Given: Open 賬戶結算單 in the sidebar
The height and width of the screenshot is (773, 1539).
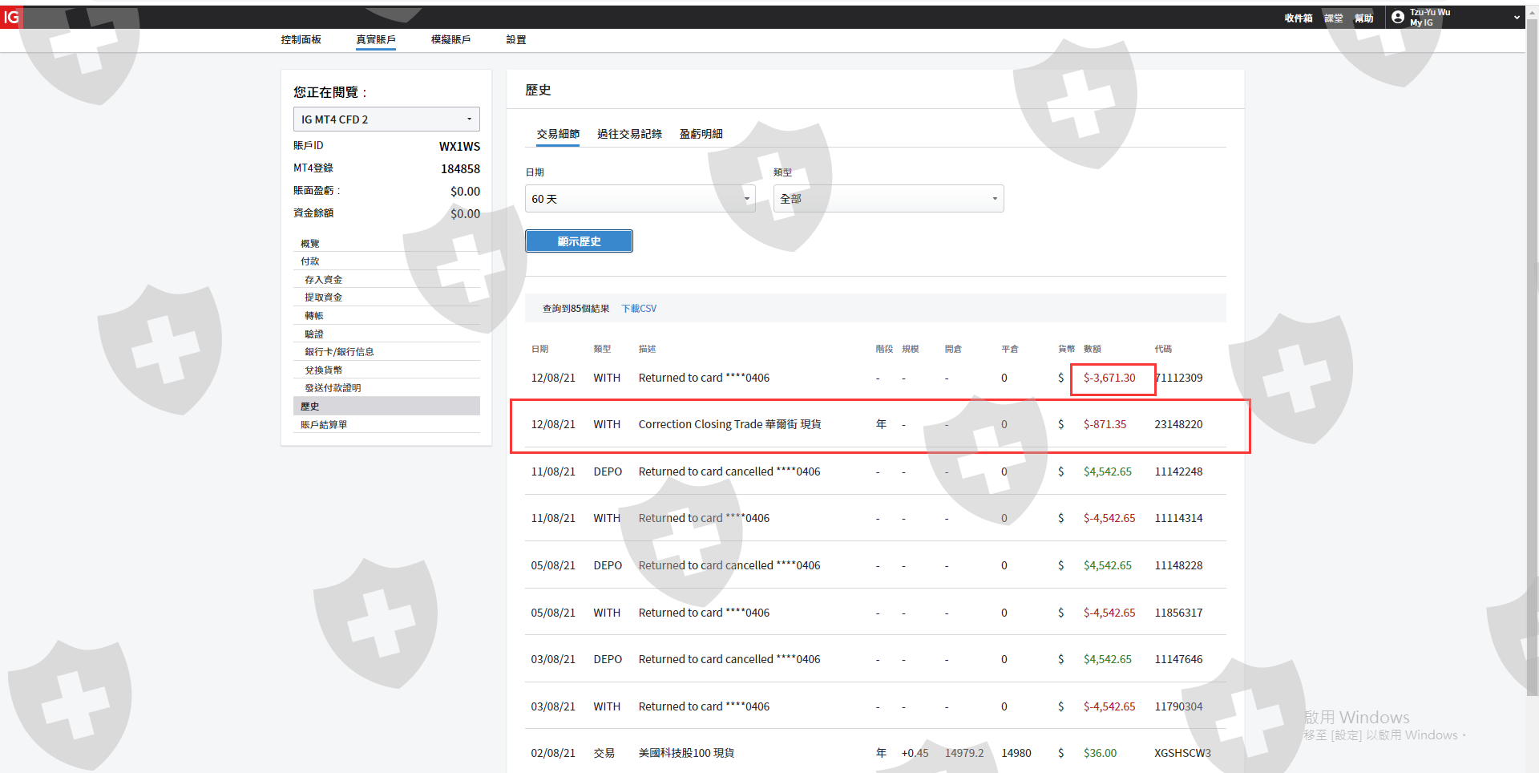Looking at the screenshot, I should point(324,425).
